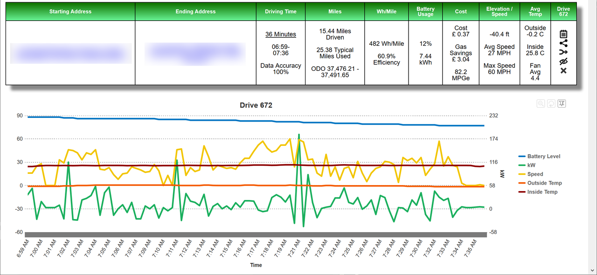
Task: Click the share icon for this drive
Action: pyautogui.click(x=563, y=43)
